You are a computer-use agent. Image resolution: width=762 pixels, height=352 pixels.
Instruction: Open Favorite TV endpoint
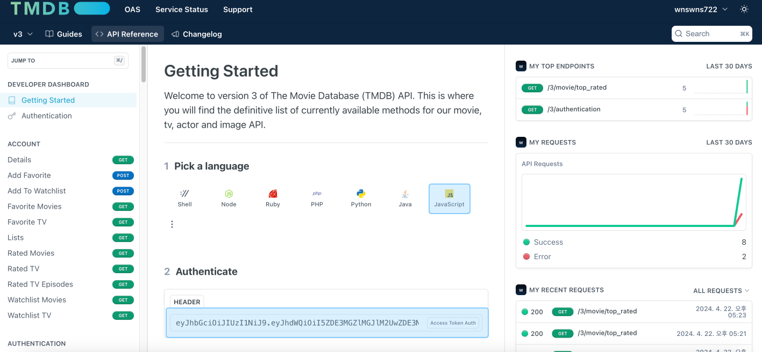pyautogui.click(x=70, y=222)
